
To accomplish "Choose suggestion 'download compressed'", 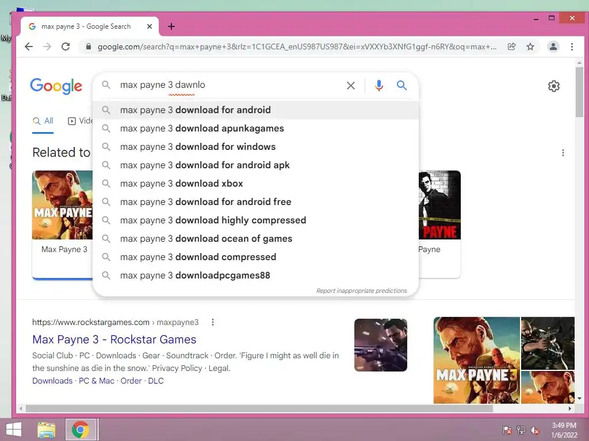I will point(256,257).
